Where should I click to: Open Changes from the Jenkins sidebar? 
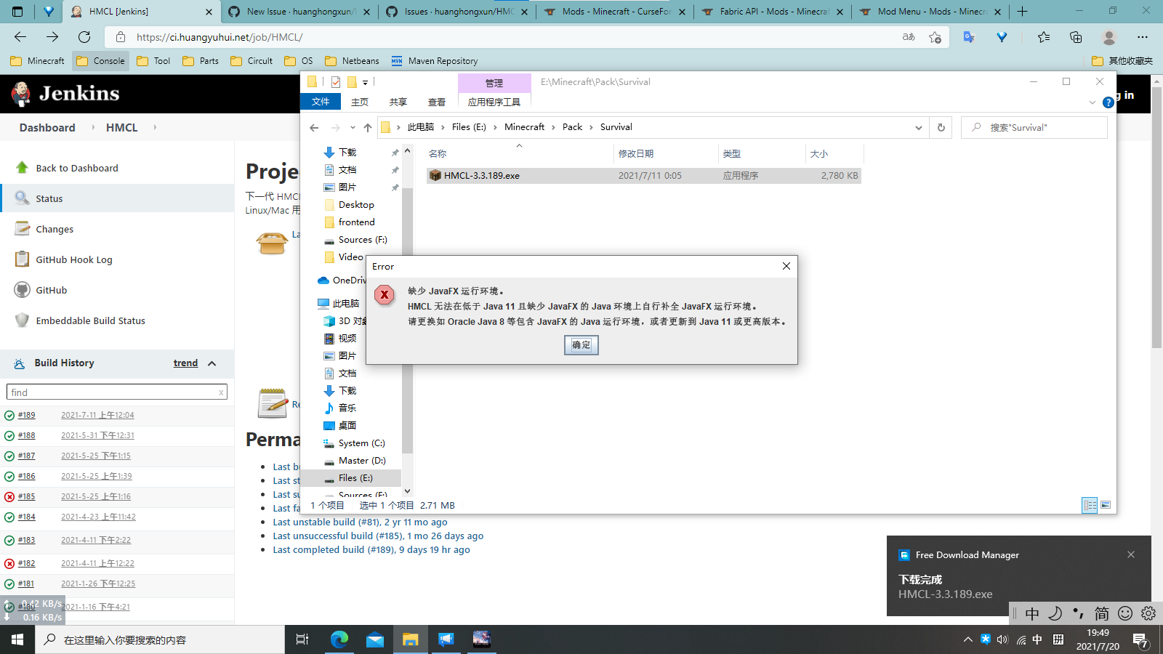point(54,229)
